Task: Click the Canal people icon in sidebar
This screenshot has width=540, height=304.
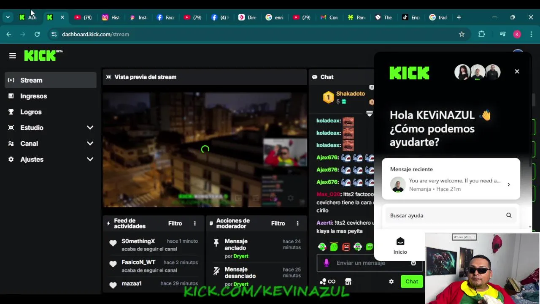Action: [11, 144]
